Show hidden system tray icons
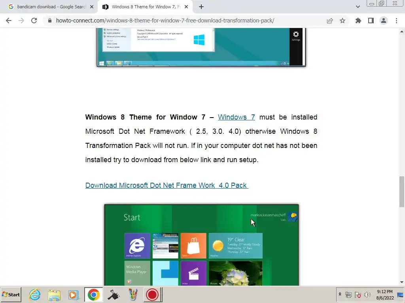This screenshot has width=405, height=303. pyautogui.click(x=340, y=294)
